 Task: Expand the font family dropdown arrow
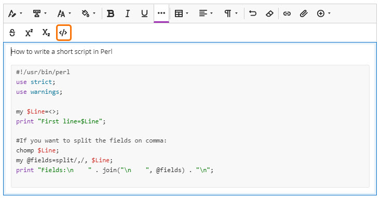45,13
